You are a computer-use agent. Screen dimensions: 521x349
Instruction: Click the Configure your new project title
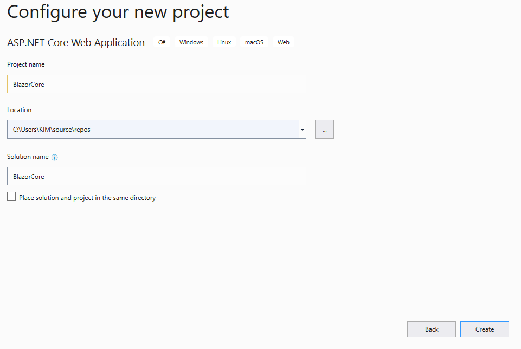pos(118,12)
